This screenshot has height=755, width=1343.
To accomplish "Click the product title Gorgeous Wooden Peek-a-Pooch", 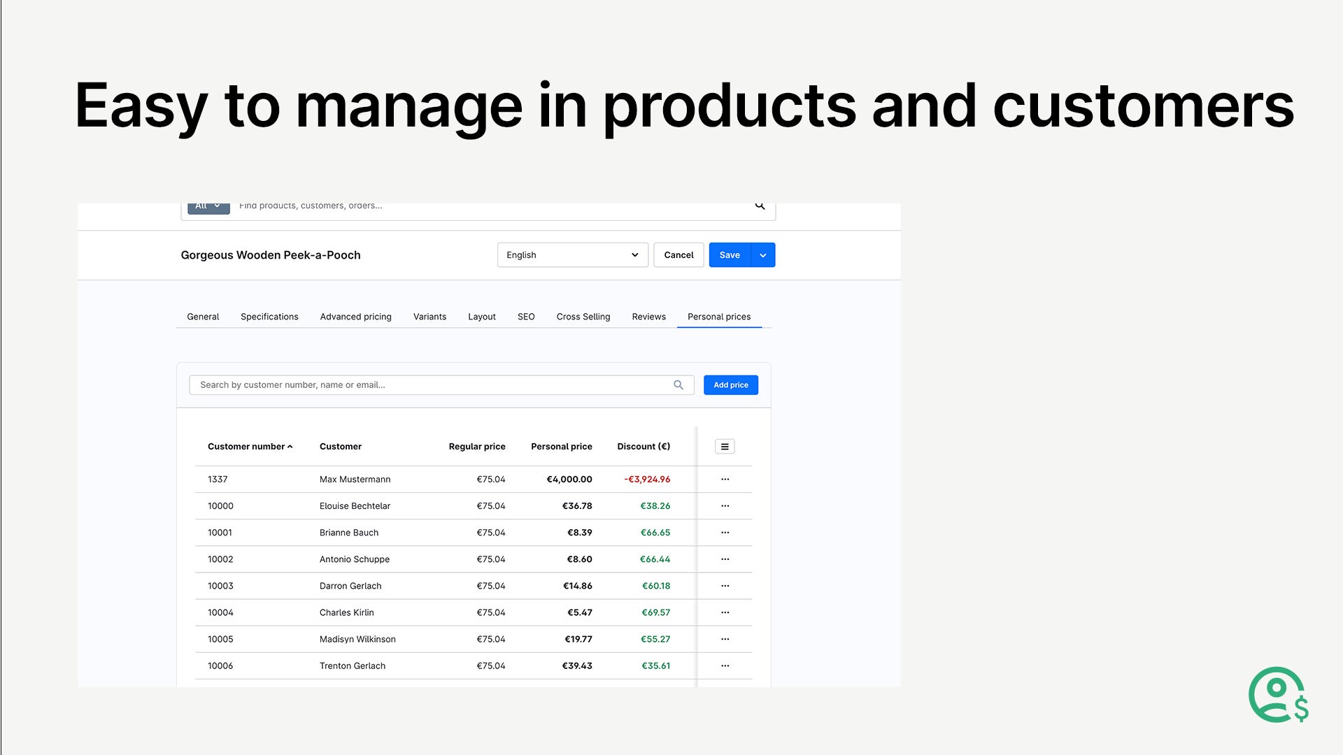I will (x=271, y=255).
